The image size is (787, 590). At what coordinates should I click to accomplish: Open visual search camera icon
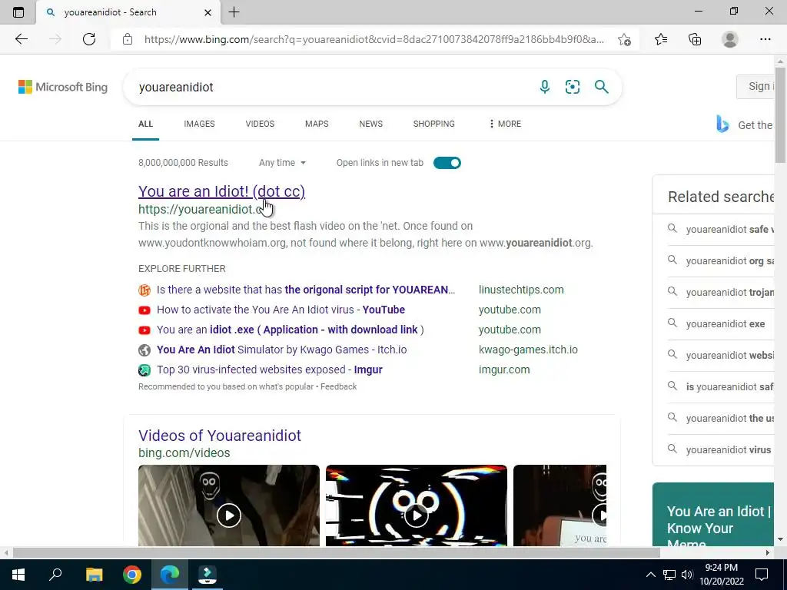click(572, 87)
